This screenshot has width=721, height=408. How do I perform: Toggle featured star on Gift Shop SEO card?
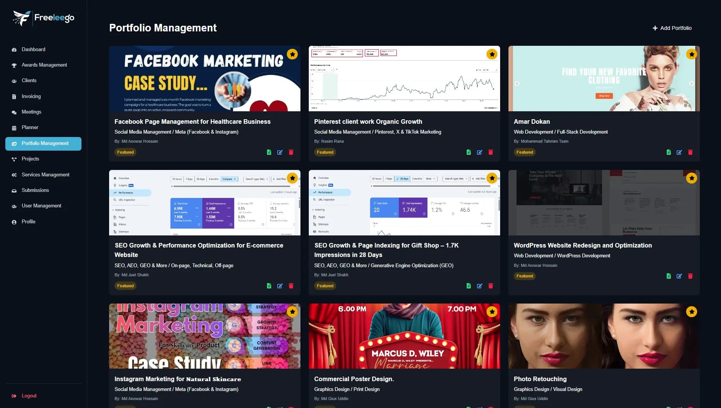coord(492,178)
